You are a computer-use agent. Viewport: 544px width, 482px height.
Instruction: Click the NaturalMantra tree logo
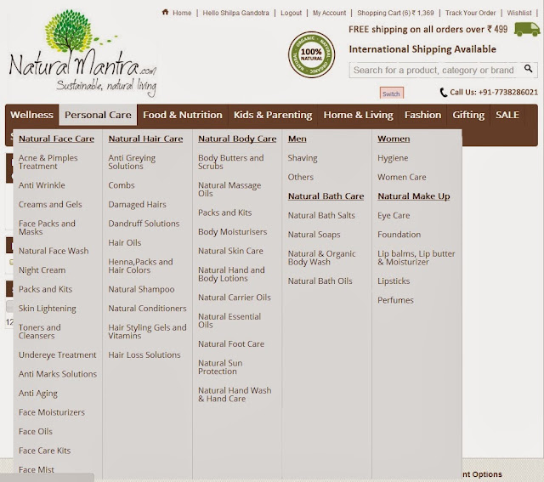click(x=82, y=53)
